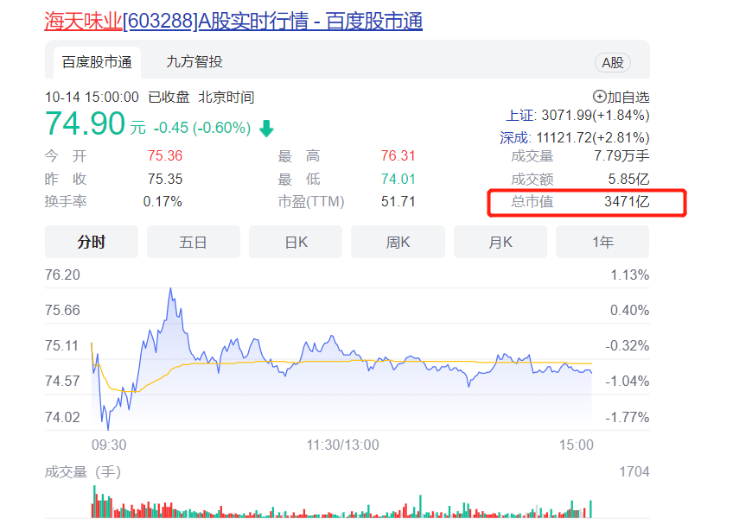The width and height of the screenshot is (733, 524).
Task: Open the 海天味业[603288]A股实时行情 title link
Action: coord(233,22)
